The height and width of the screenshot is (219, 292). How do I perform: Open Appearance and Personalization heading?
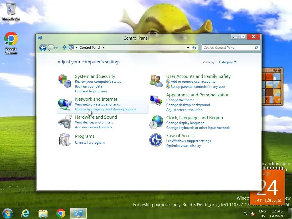click(x=198, y=95)
